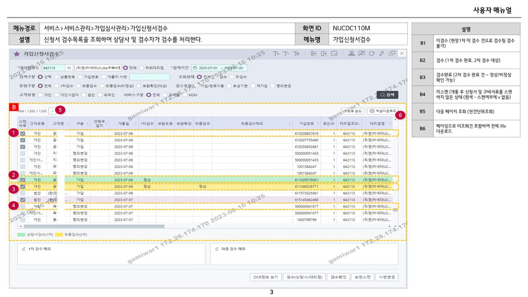The image size is (528, 297).
Task: Click sort icon on 최종검수메모 column header
Action: [x=290, y=124]
